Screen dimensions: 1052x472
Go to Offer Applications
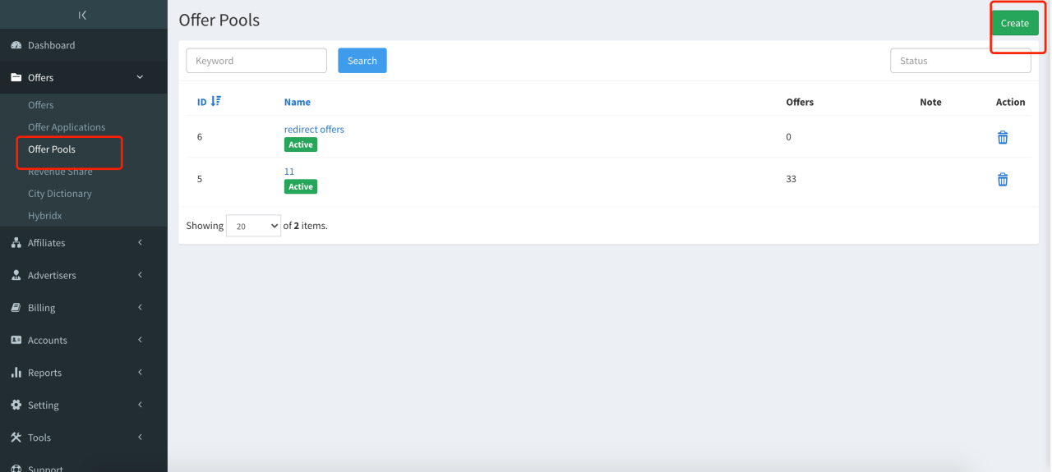67,127
